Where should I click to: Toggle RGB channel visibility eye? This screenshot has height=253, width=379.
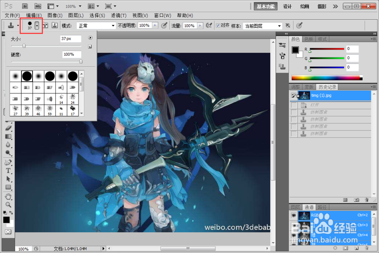[294, 216]
